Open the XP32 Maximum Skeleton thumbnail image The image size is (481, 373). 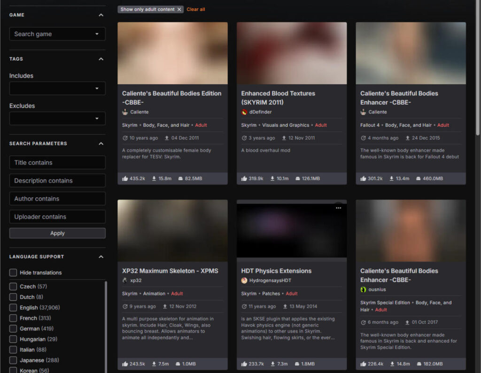click(x=173, y=231)
